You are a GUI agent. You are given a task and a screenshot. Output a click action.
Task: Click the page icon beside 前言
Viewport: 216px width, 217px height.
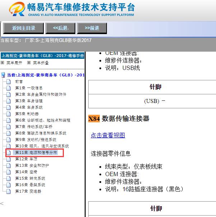(9, 82)
